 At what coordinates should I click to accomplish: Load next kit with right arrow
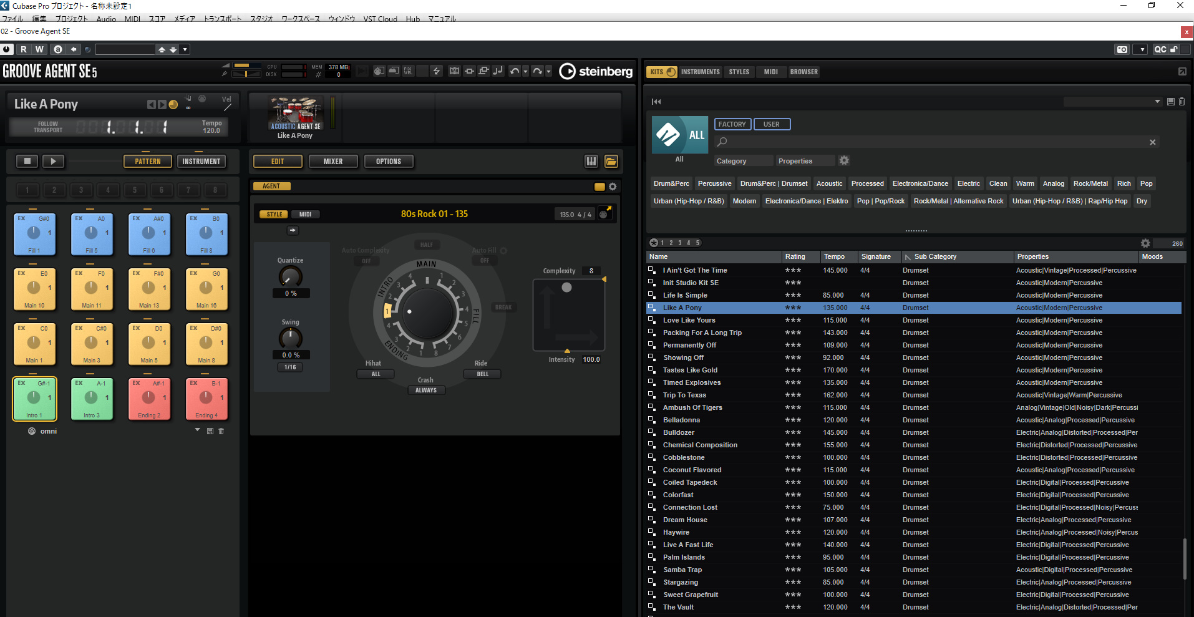point(162,105)
